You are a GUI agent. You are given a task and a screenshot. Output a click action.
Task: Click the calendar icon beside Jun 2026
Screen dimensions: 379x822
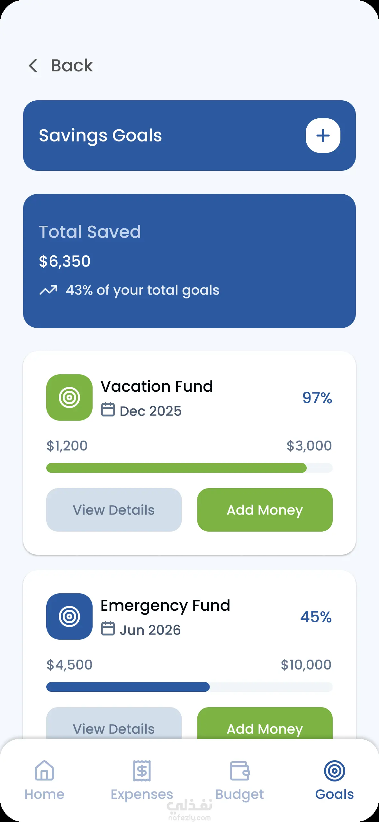[108, 628]
